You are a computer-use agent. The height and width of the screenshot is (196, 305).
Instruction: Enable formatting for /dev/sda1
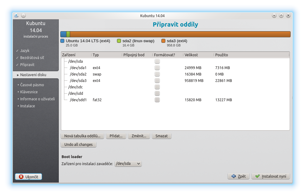(x=157, y=68)
